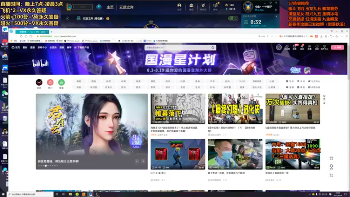The image size is (350, 197).
Task: Open the browser downloads icon
Action: [x=321, y=36]
